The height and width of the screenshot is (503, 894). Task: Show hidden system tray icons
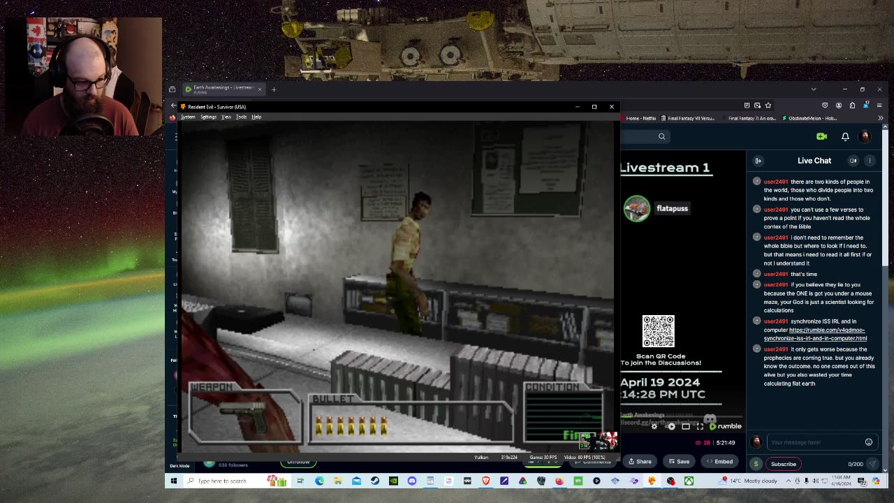coord(789,481)
